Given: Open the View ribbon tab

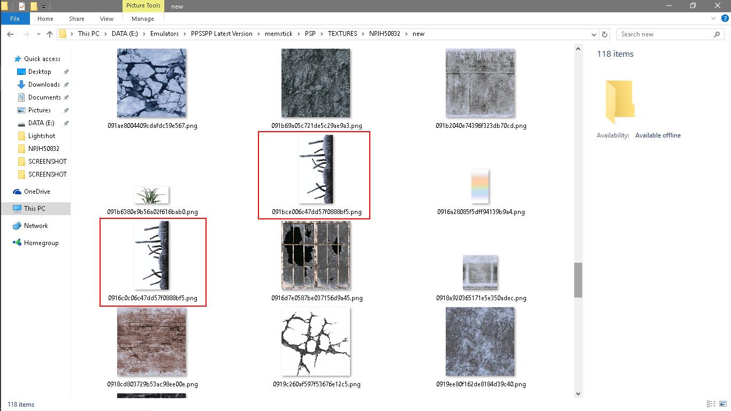Looking at the screenshot, I should [106, 19].
